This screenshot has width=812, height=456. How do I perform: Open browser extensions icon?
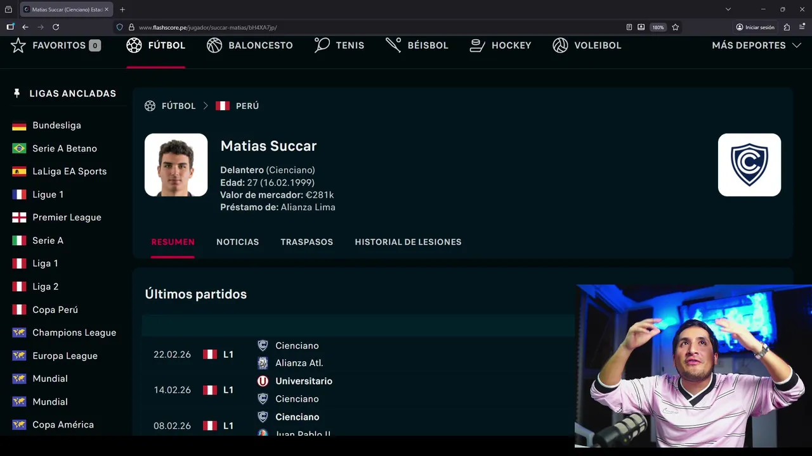[x=787, y=27]
